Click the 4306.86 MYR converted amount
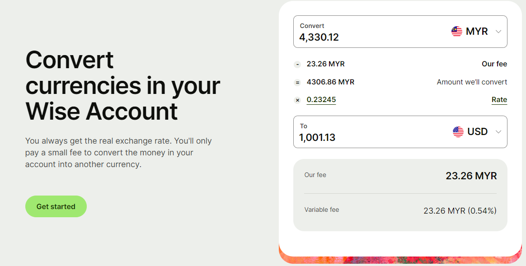 coord(330,82)
